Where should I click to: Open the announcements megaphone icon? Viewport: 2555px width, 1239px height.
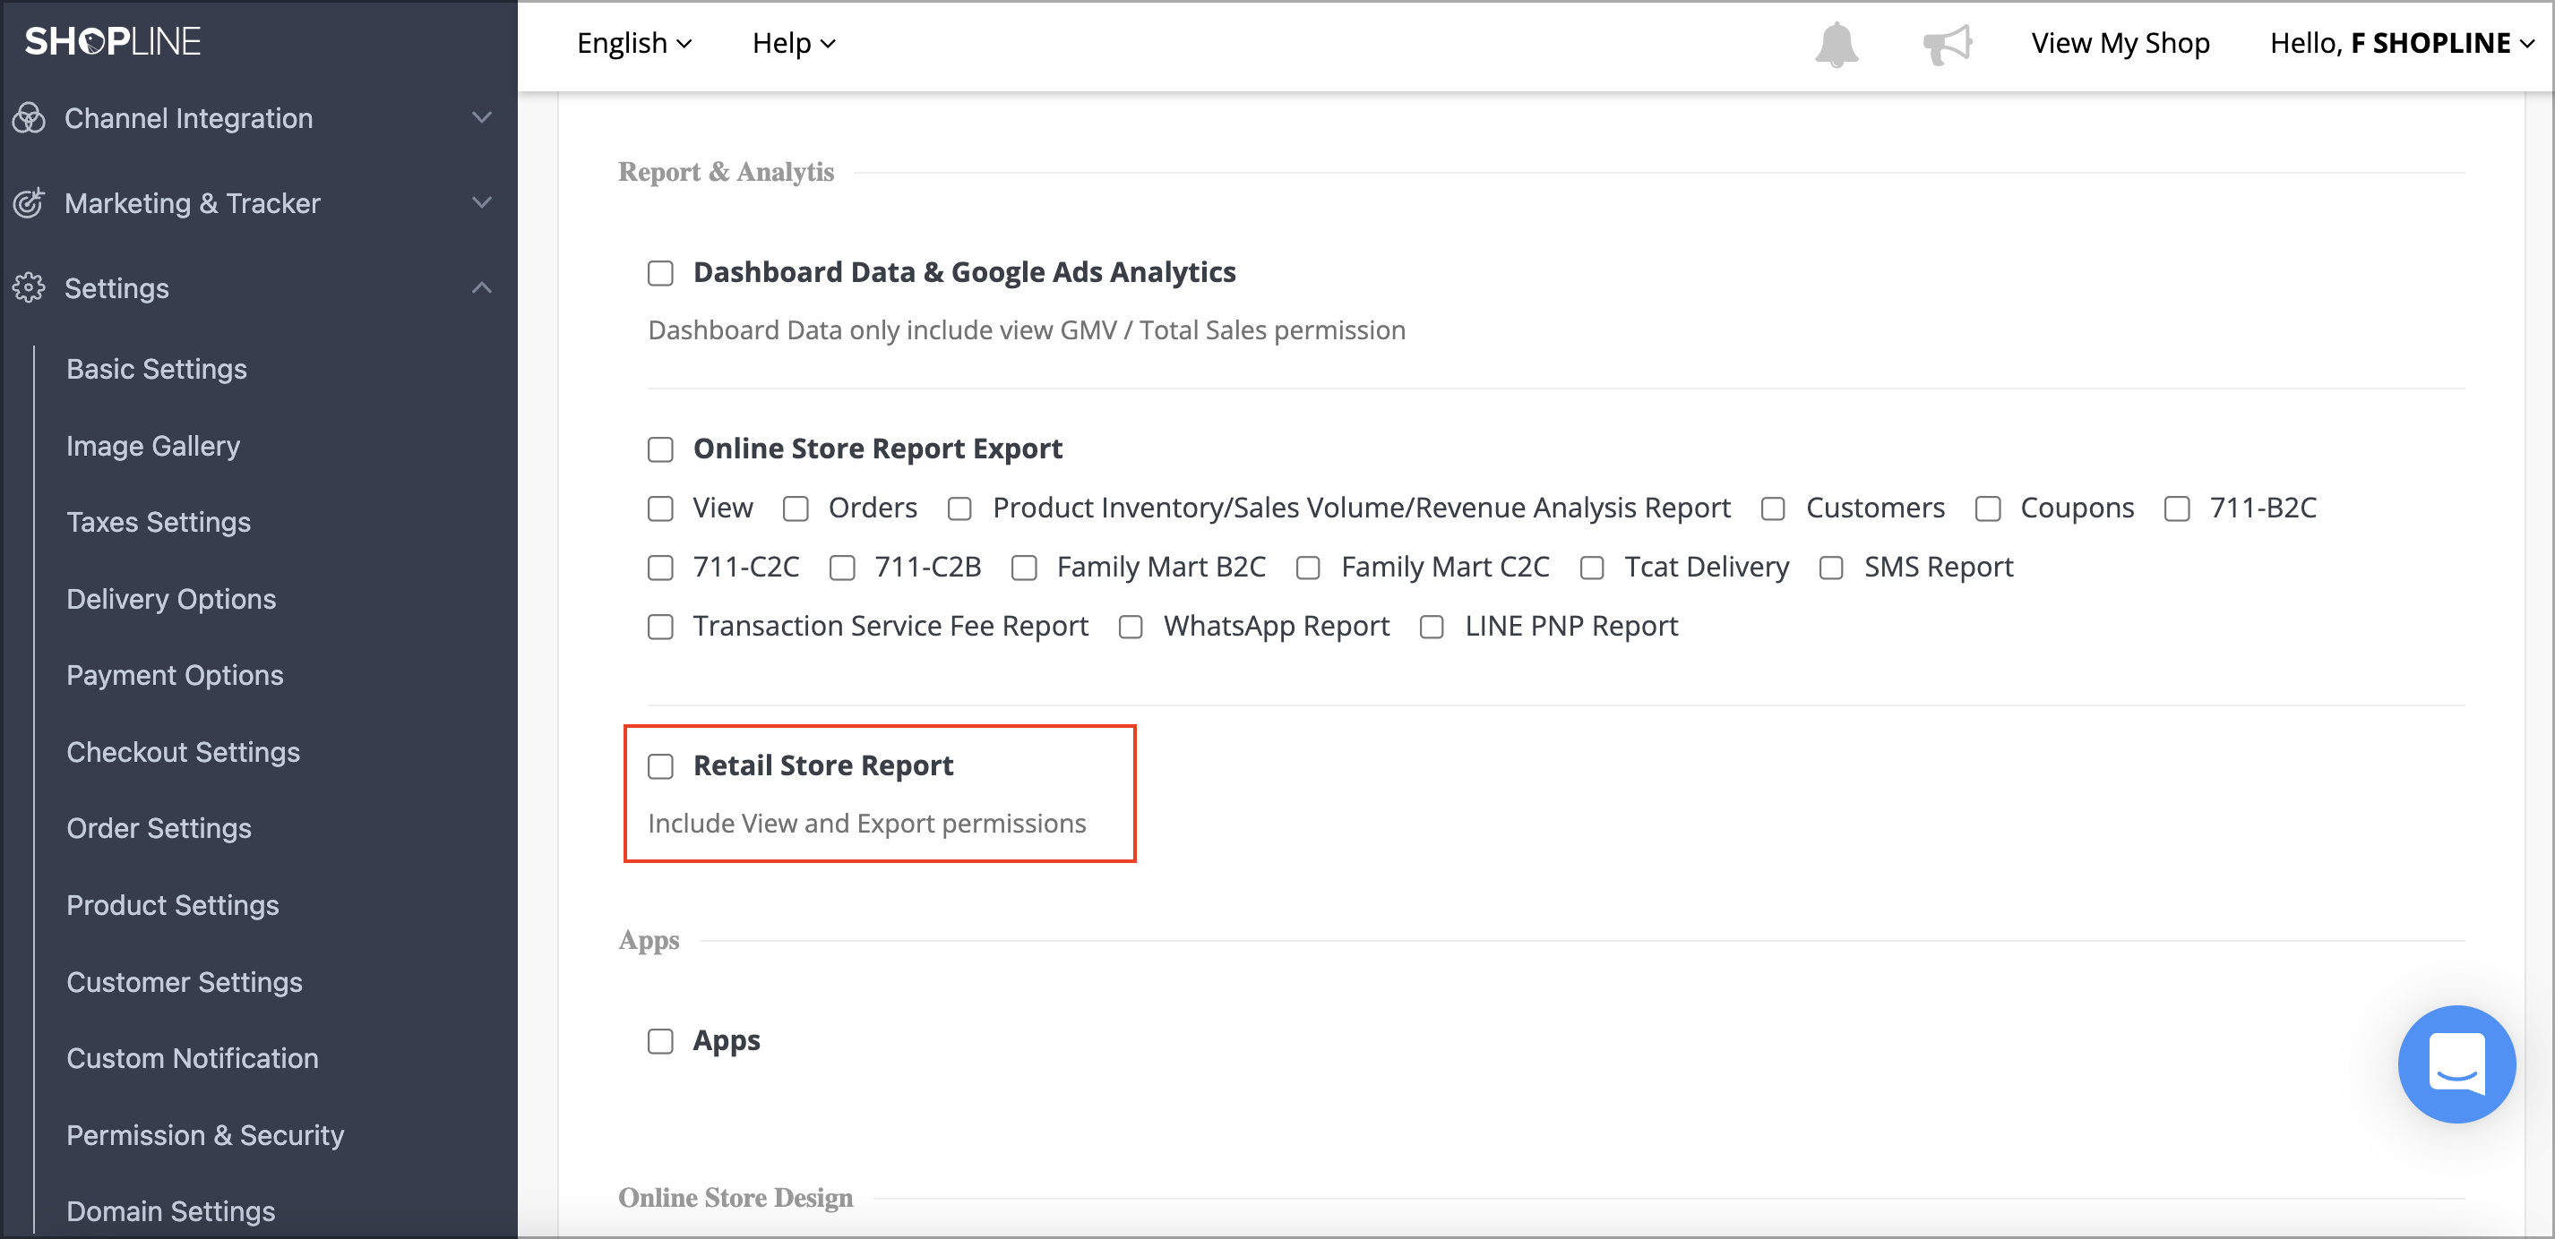click(1947, 44)
